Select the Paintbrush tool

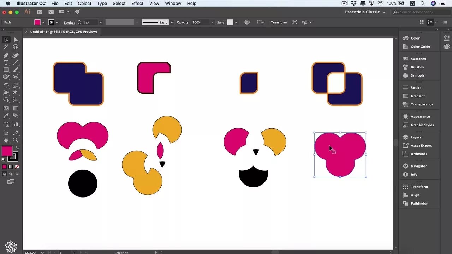point(16,70)
